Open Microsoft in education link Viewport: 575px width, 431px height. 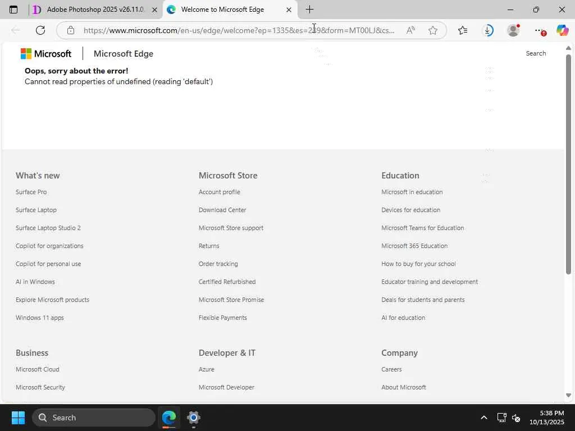(x=412, y=192)
